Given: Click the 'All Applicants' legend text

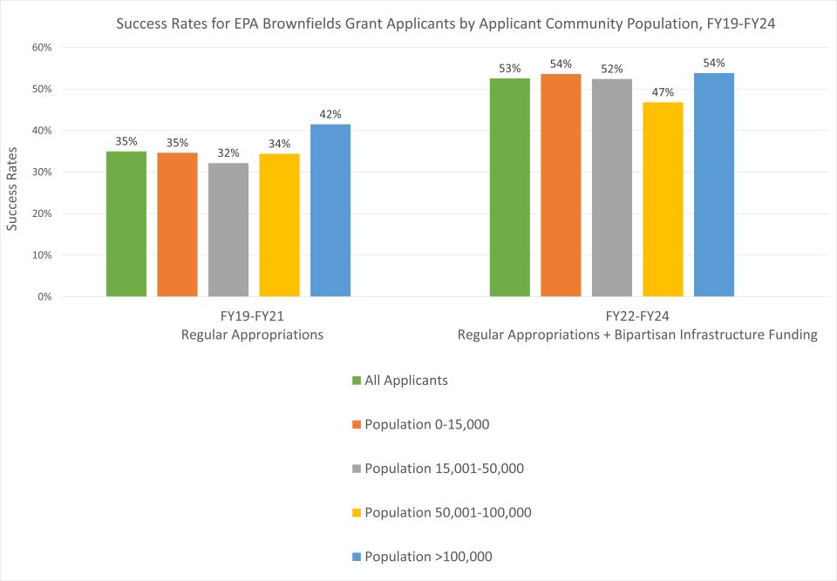Looking at the screenshot, I should point(406,381).
